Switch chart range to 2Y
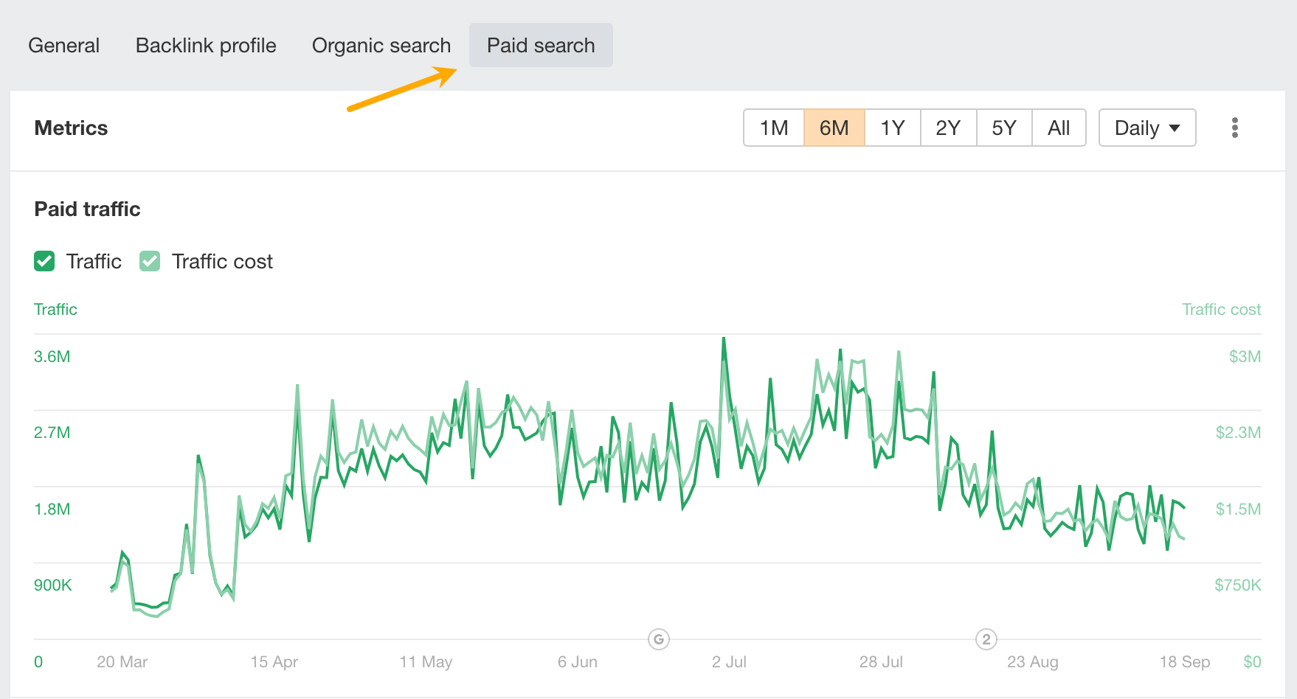 pyautogui.click(x=948, y=128)
